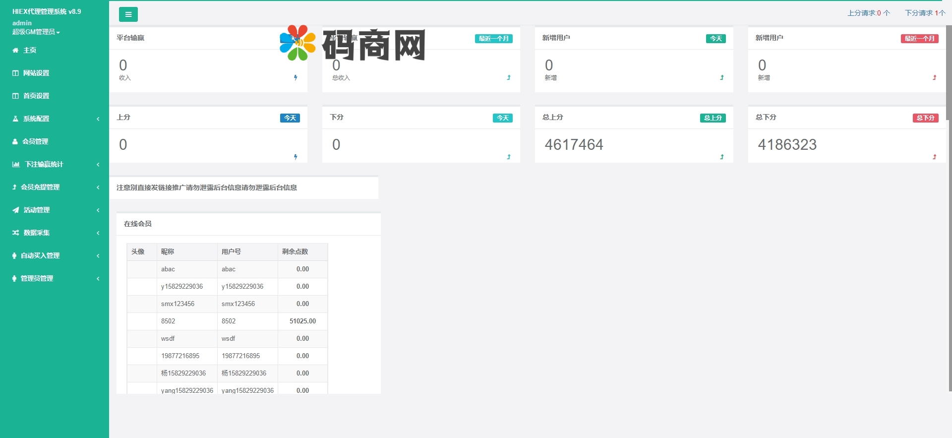Expand the 系统配置 submenu chevron
Screen dimensions: 952x438
(x=98, y=119)
